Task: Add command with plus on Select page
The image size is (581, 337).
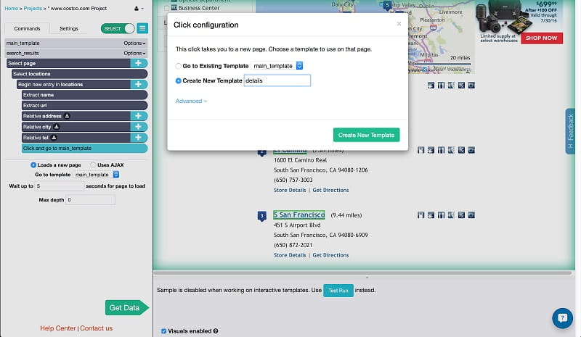Action: (139, 63)
